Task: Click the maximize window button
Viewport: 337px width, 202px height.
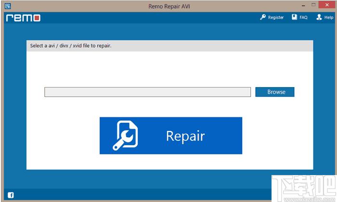Action: tap(313, 5)
